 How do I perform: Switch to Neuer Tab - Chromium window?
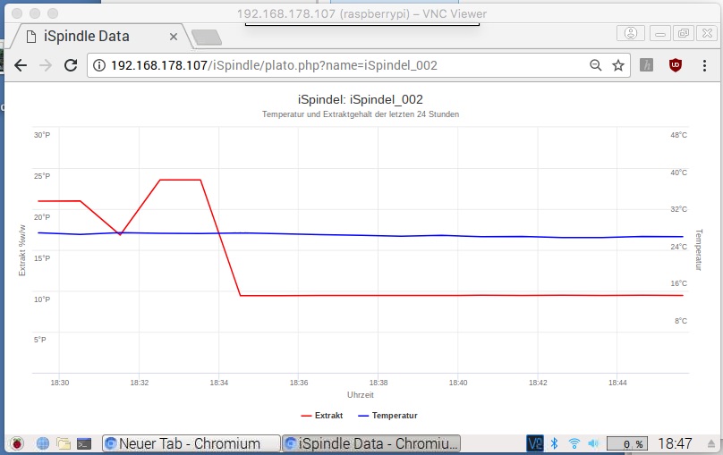pos(190,443)
